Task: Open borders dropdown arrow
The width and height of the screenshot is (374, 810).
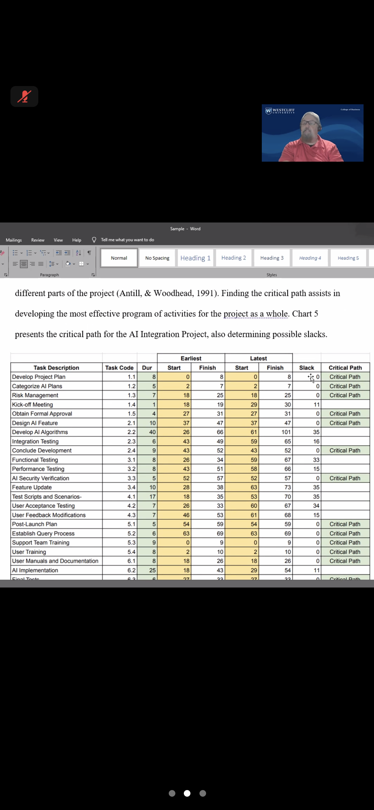Action: coord(88,264)
